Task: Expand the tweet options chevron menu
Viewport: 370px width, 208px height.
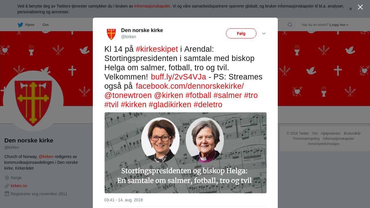Action: [x=264, y=34]
